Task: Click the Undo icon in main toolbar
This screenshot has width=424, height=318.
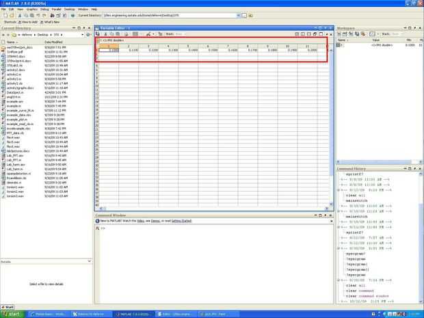Action: (x=38, y=16)
